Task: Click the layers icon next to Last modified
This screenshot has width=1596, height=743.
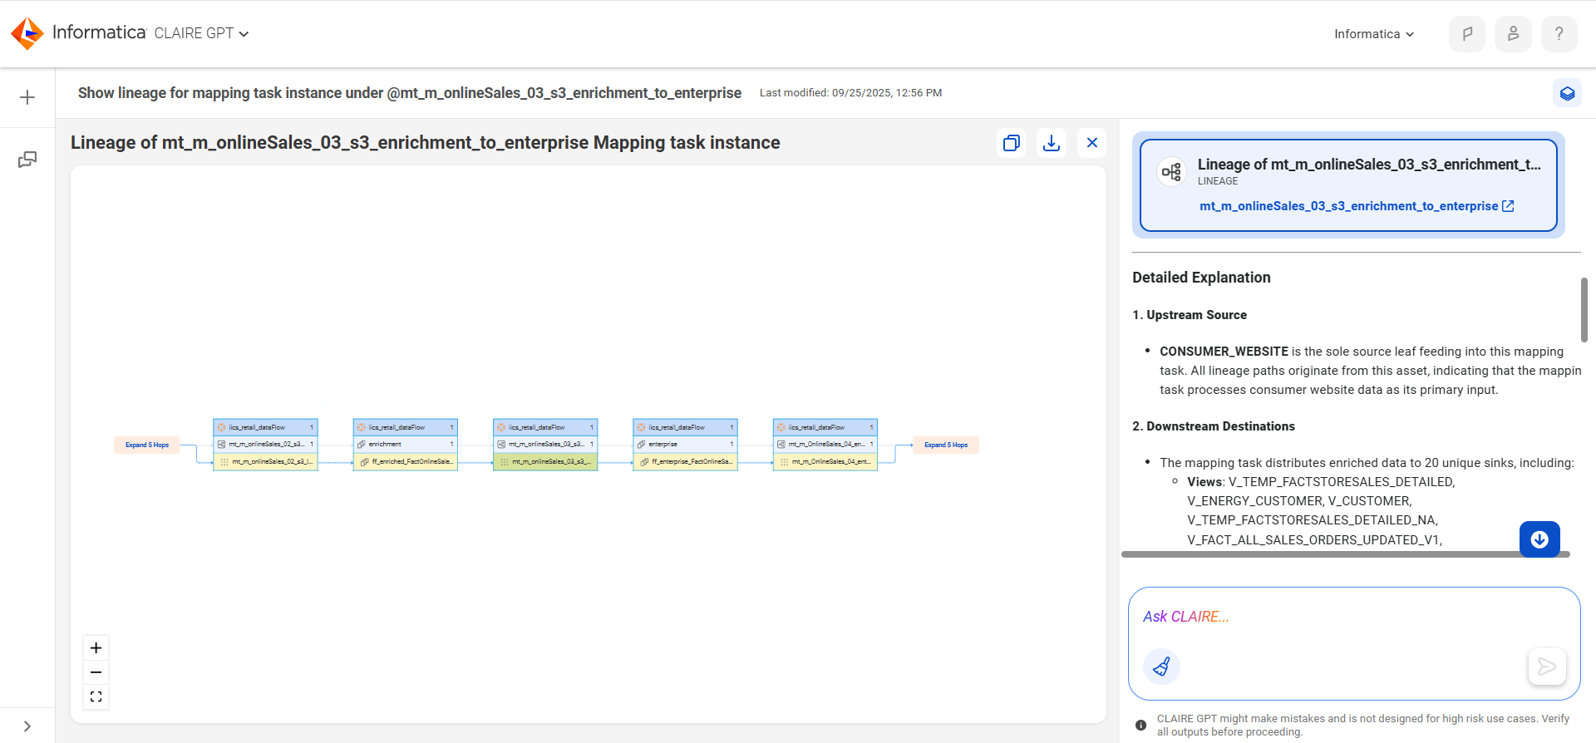Action: coord(1567,93)
